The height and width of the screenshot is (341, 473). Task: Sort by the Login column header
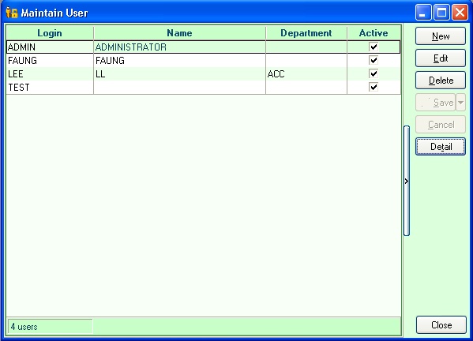tap(50, 33)
